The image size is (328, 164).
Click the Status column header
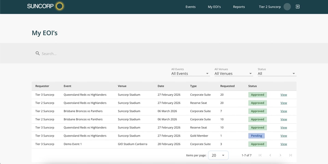pyautogui.click(x=253, y=86)
